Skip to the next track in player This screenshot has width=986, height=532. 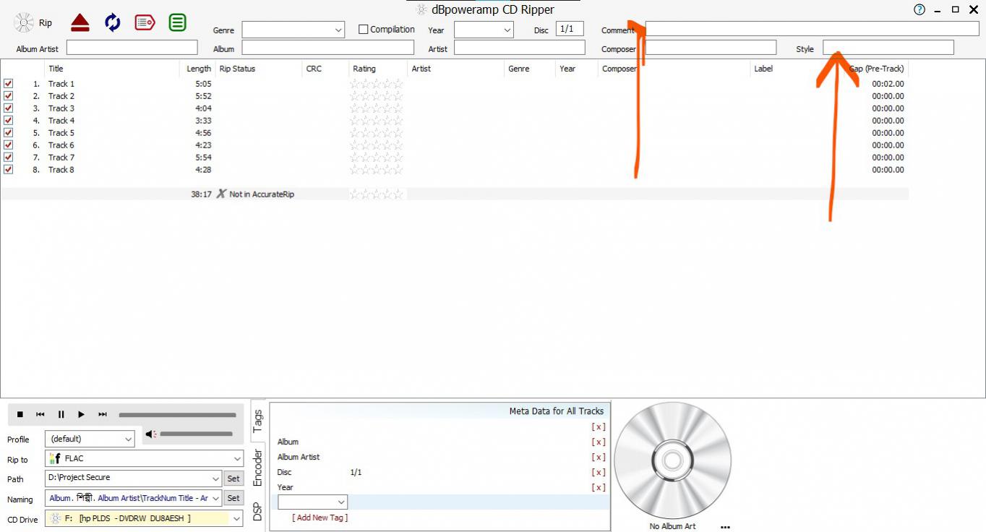pyautogui.click(x=103, y=415)
